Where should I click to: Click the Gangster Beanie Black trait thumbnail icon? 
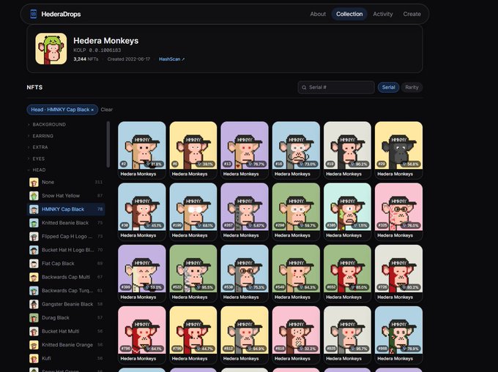pyautogui.click(x=34, y=304)
